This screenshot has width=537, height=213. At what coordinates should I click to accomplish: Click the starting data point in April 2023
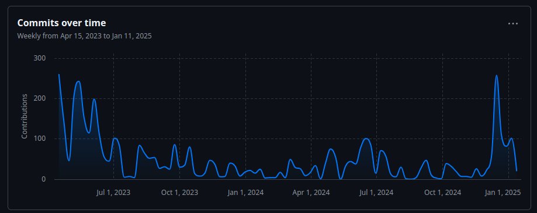click(59, 74)
